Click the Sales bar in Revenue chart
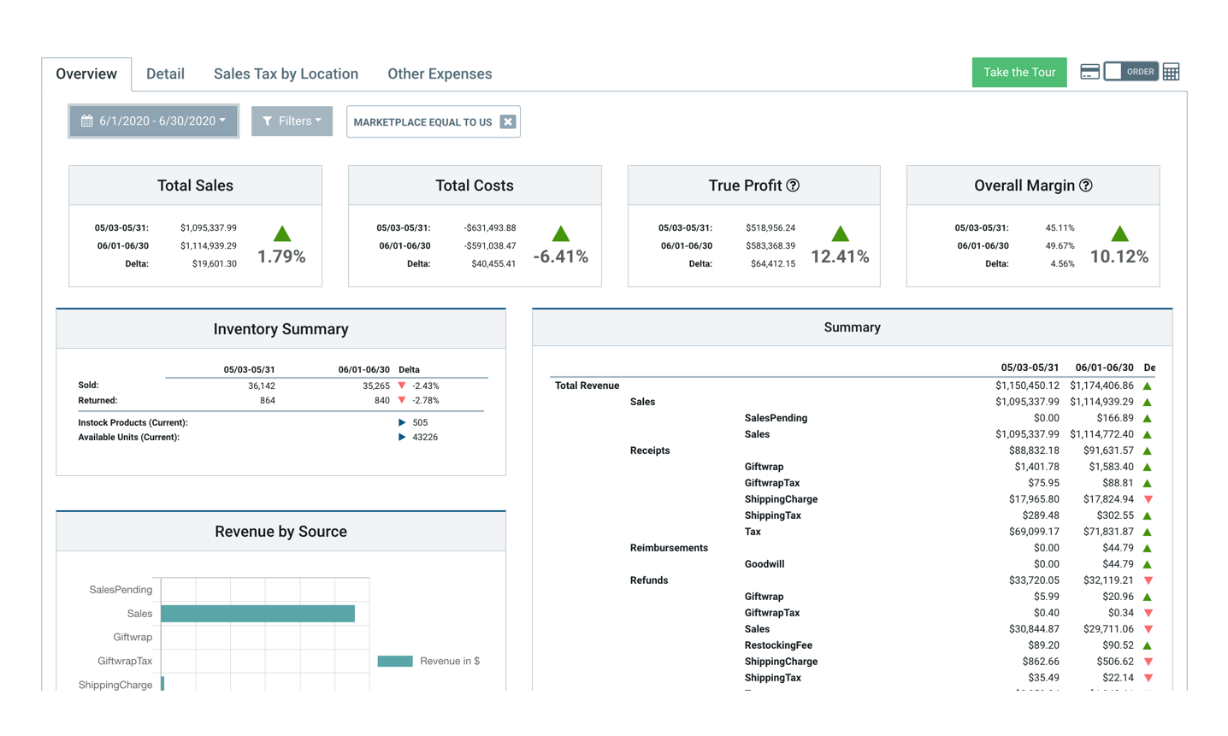Image resolution: width=1228 pixels, height=736 pixels. point(257,613)
